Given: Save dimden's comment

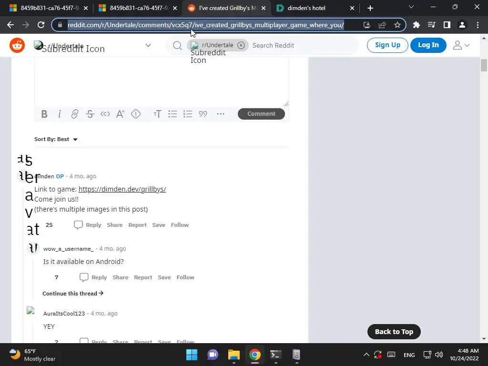Looking at the screenshot, I should pos(159,225).
